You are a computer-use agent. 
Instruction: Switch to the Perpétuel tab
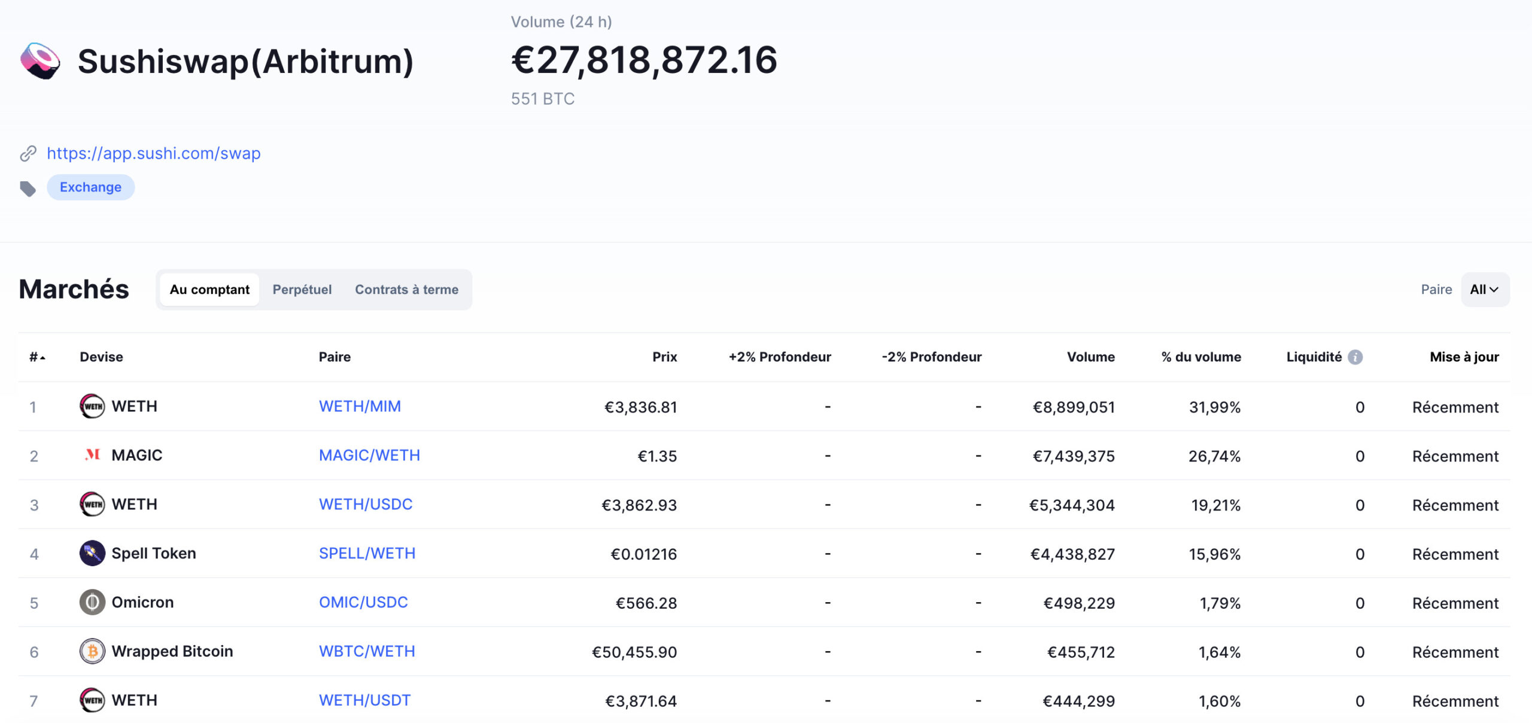(x=302, y=290)
